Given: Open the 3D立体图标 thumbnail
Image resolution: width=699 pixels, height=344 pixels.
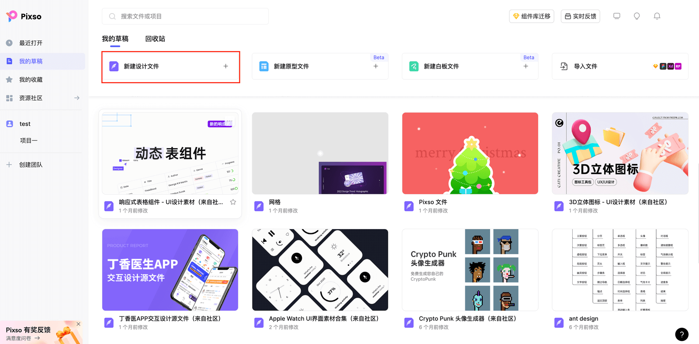Looking at the screenshot, I should 620,153.
